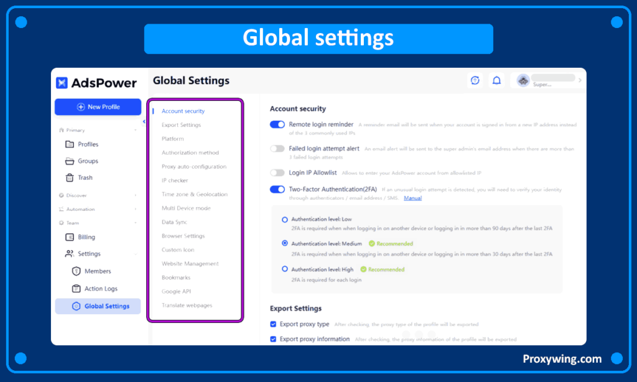Screen dimensions: 637x382
Task: Expand the Automation sidebar section
Action: click(x=136, y=209)
